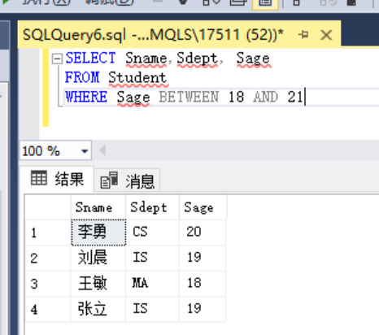
Task: Select the Sage value 18 cell
Action: point(203,284)
